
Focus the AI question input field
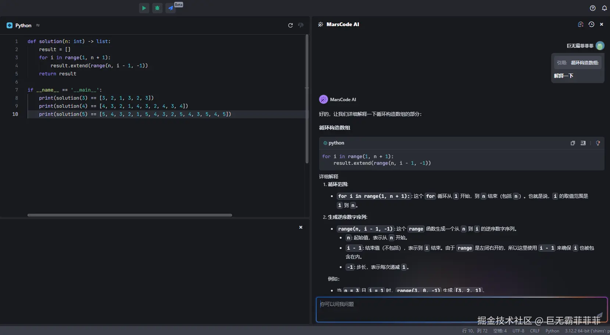click(x=462, y=310)
